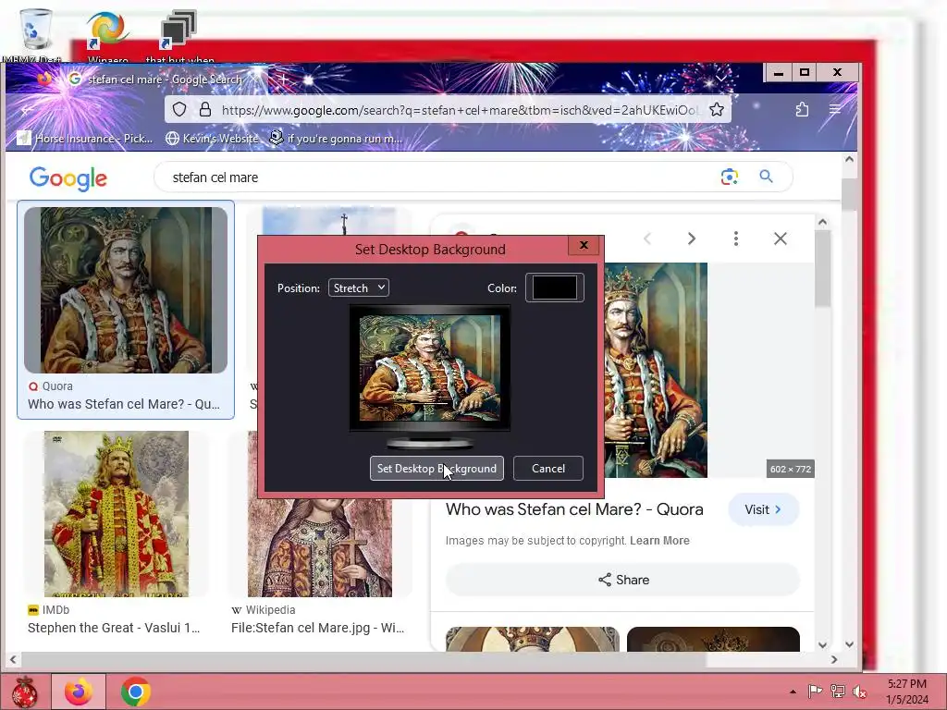Click the side panel scrollbar down arrow
The width and height of the screenshot is (947, 710).
click(x=822, y=644)
